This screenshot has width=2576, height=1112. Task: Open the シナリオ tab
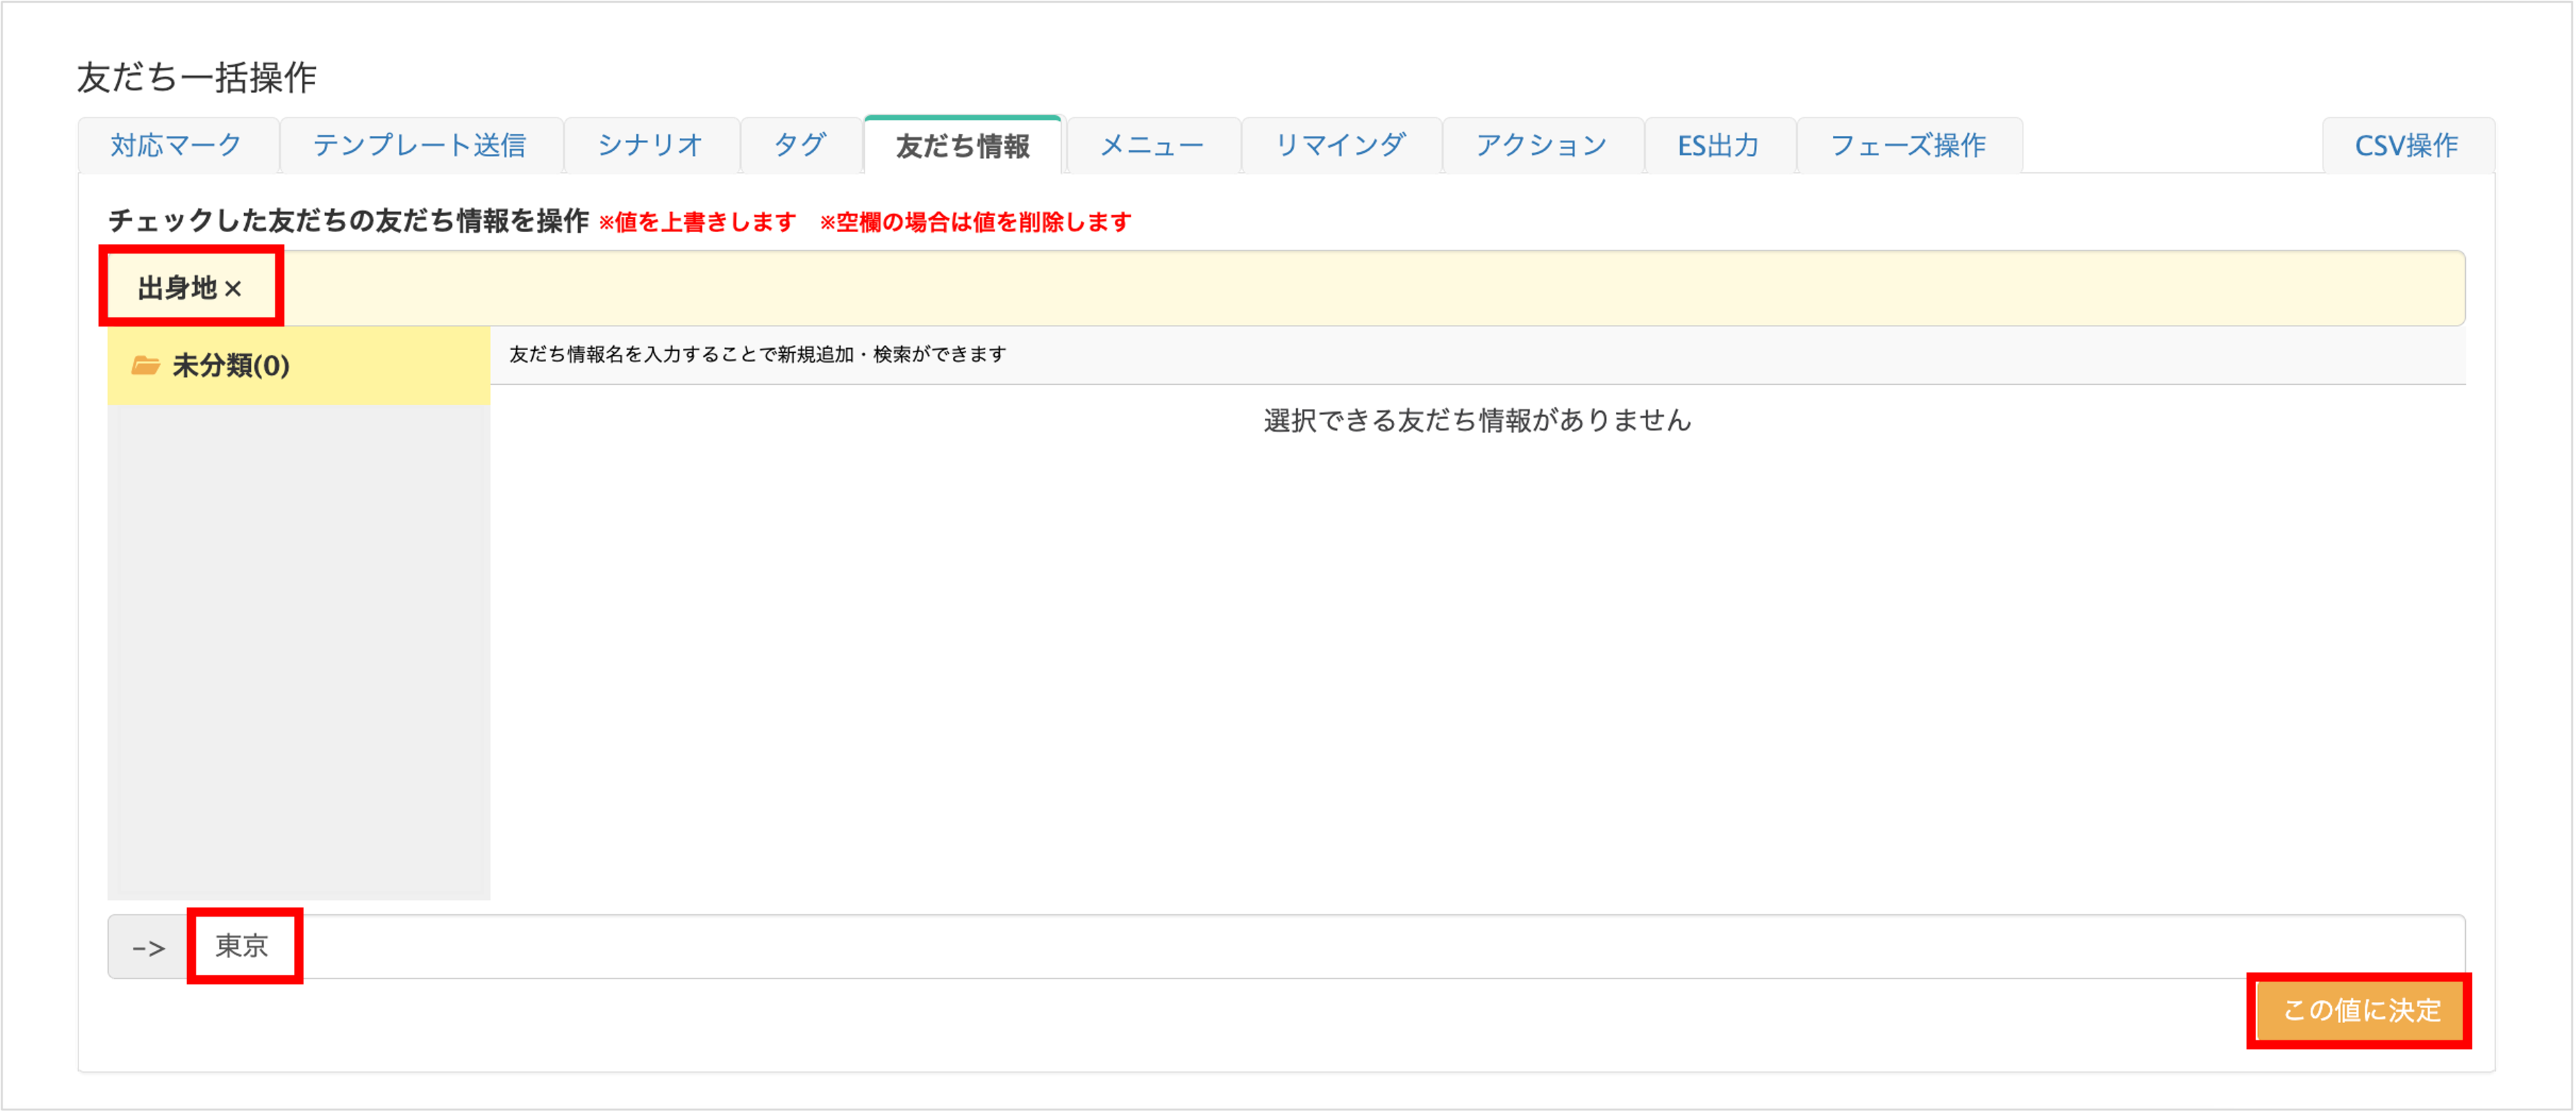pyautogui.click(x=650, y=146)
